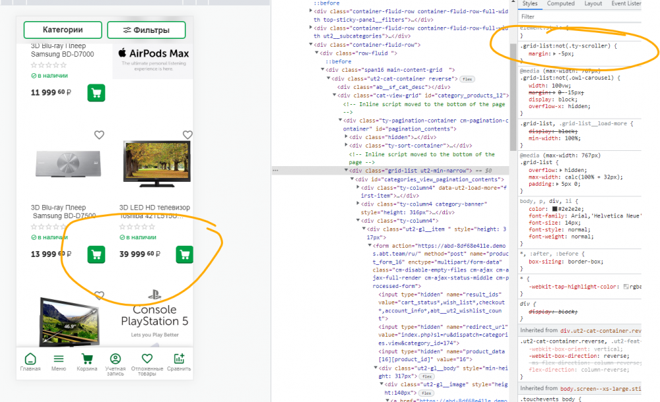Screen dimensions: 660x402
Task: Open the Корзина cart in bottom bar
Action: click(86, 362)
